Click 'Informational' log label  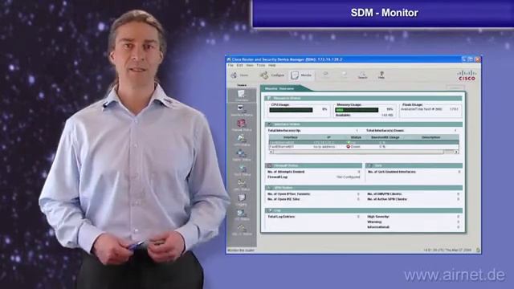click(378, 227)
